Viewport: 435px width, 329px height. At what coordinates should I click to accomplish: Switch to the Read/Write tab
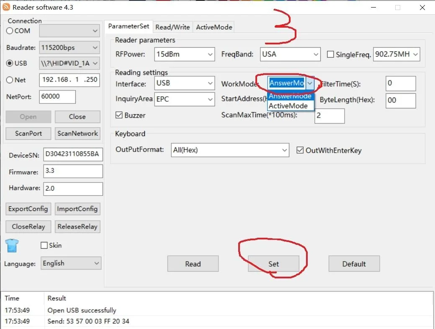(172, 27)
